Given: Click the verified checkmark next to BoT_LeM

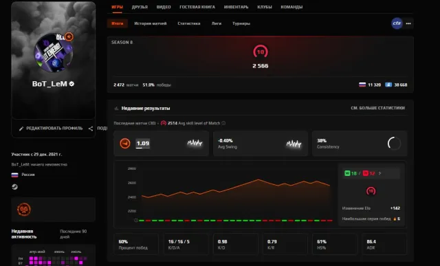Looking at the screenshot, I should point(71,84).
